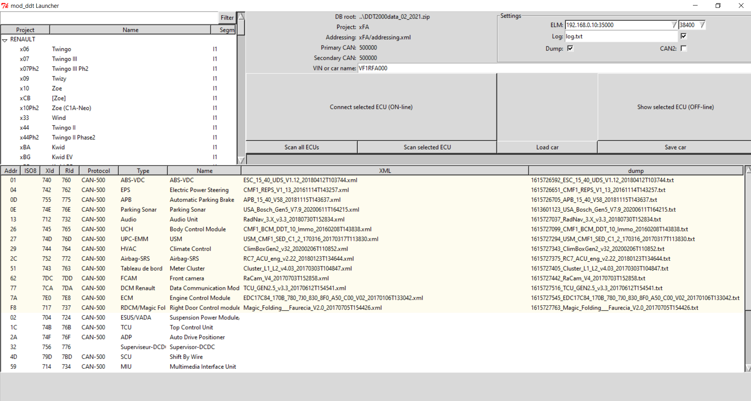Select the x10 Zoe project
Image resolution: width=751 pixels, height=401 pixels.
[x=119, y=88]
